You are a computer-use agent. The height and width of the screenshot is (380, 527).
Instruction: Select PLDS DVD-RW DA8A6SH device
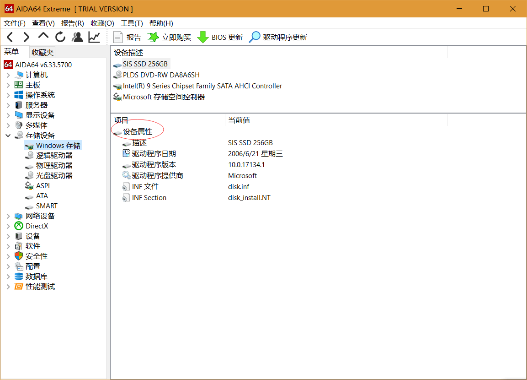coord(161,75)
